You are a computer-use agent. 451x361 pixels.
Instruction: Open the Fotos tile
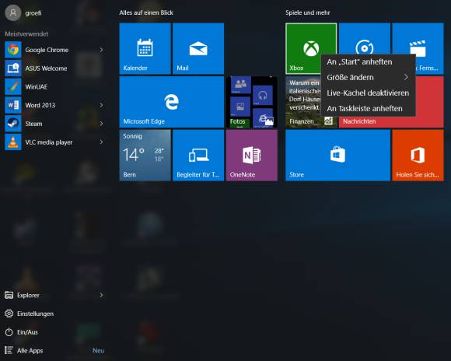(x=252, y=102)
